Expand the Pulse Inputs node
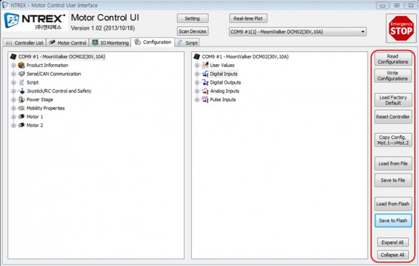The width and height of the screenshot is (419, 266). click(x=197, y=100)
